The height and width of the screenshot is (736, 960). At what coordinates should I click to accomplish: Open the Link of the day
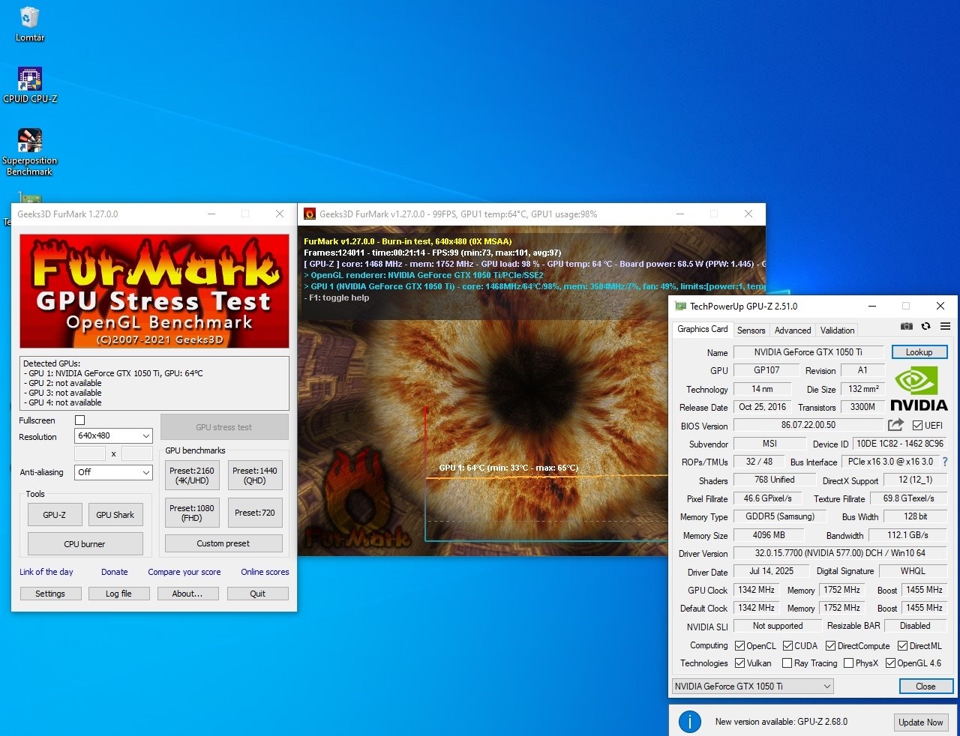tap(46, 572)
